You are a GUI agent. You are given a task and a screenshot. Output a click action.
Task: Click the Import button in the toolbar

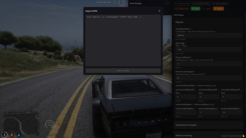point(206,9)
